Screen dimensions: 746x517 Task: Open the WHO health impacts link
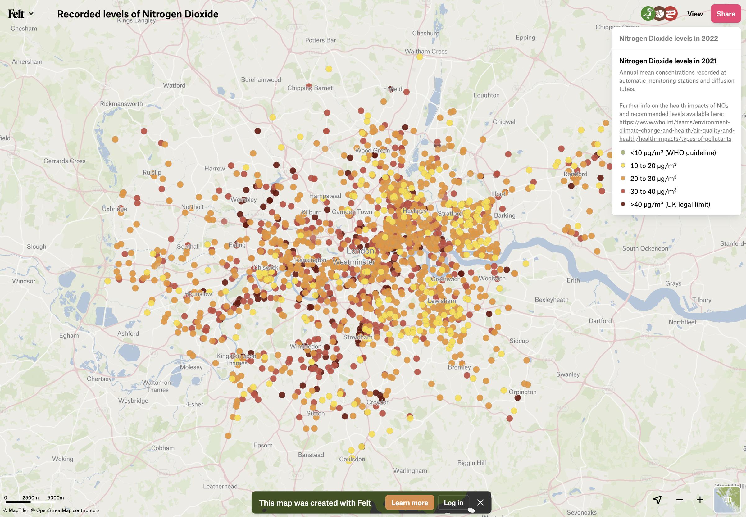tap(677, 130)
